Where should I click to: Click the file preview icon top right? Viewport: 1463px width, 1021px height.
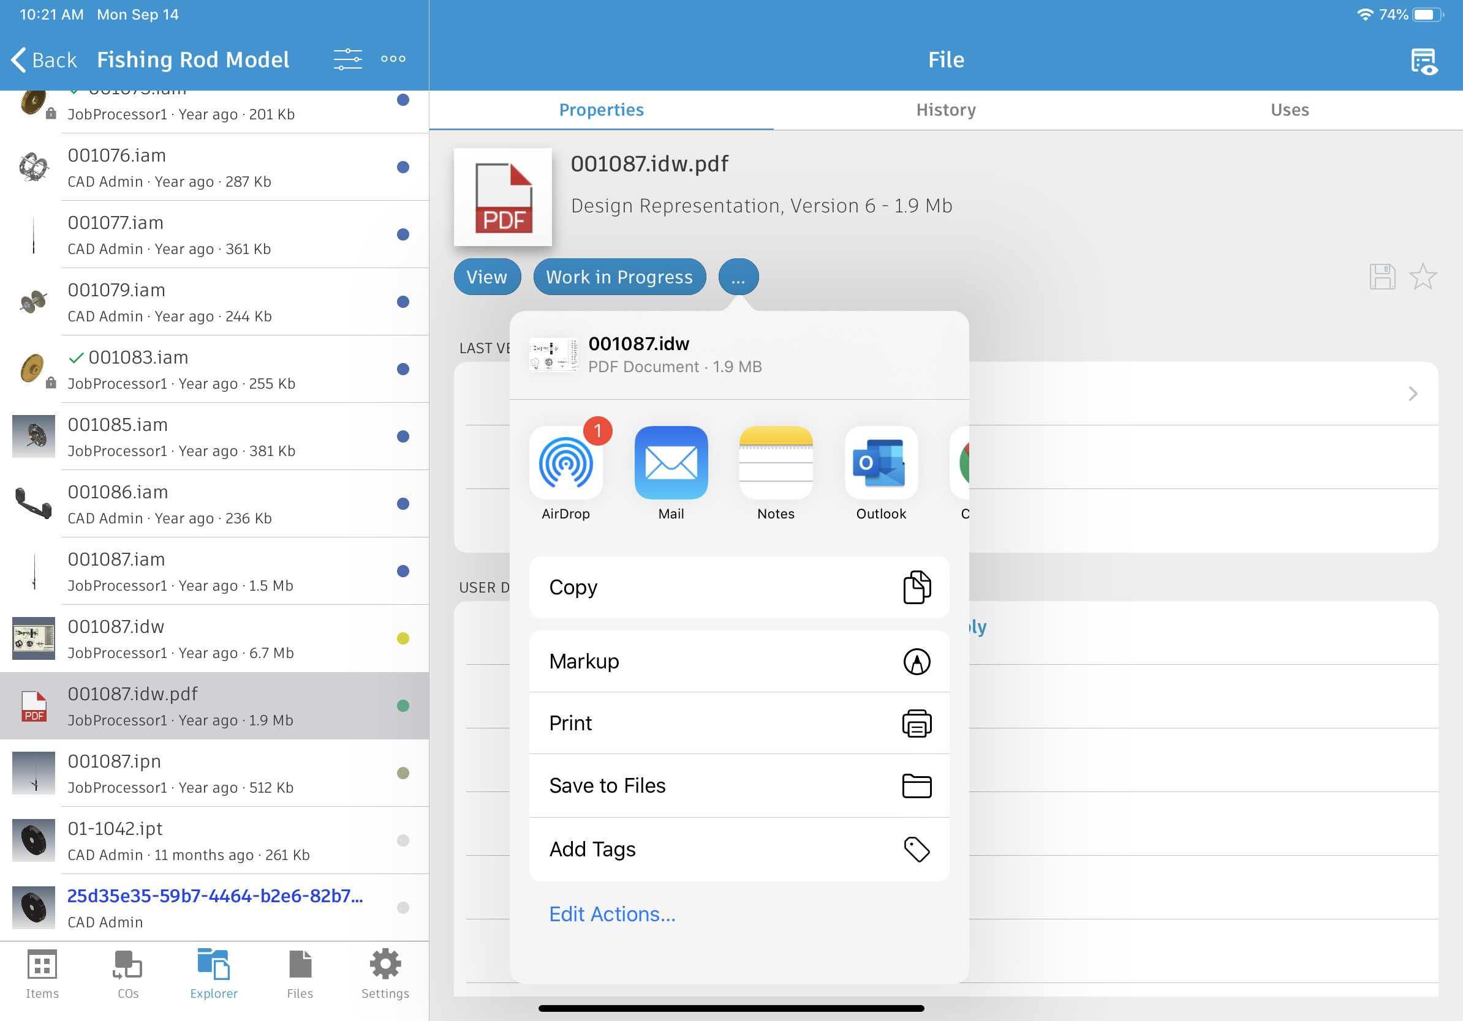(1424, 59)
